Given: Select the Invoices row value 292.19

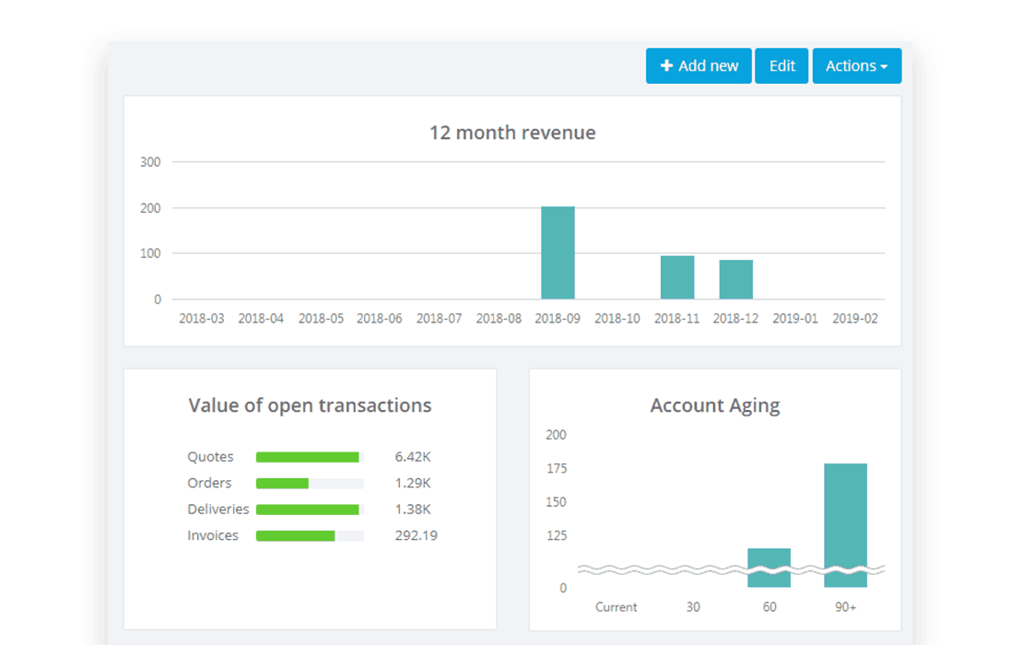Looking at the screenshot, I should 416,535.
